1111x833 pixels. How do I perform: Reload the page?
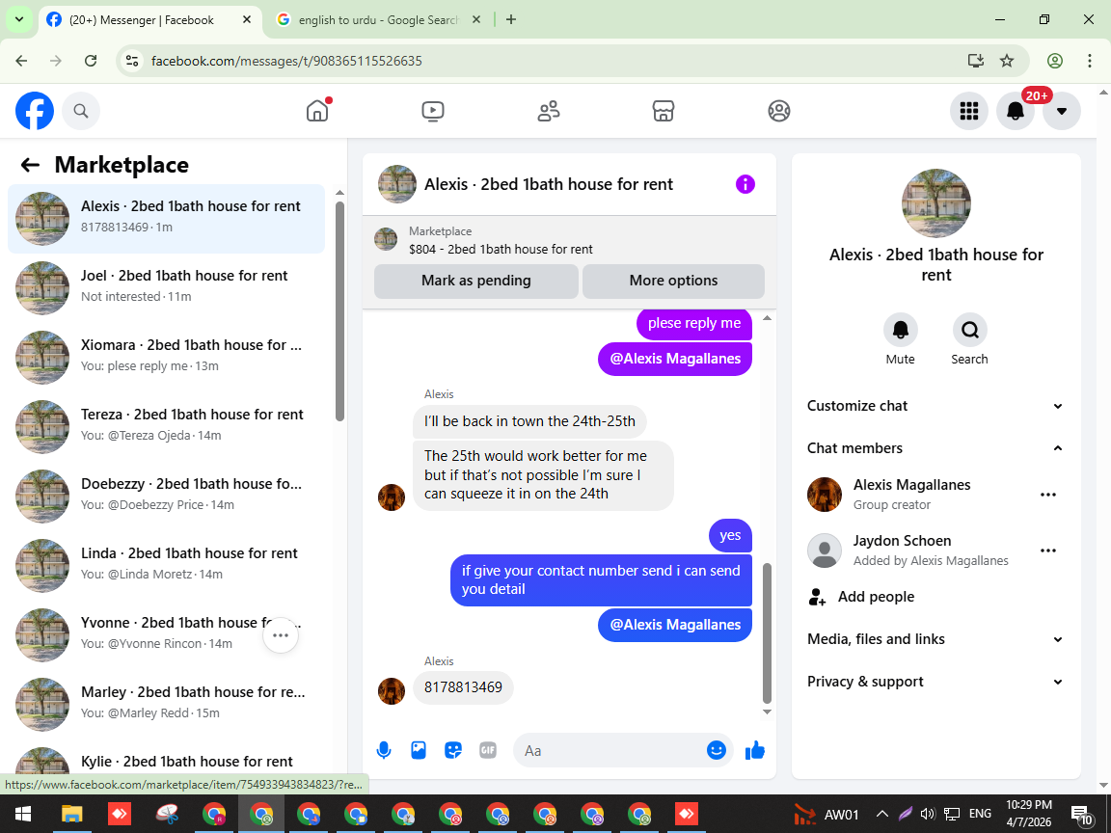(91, 61)
